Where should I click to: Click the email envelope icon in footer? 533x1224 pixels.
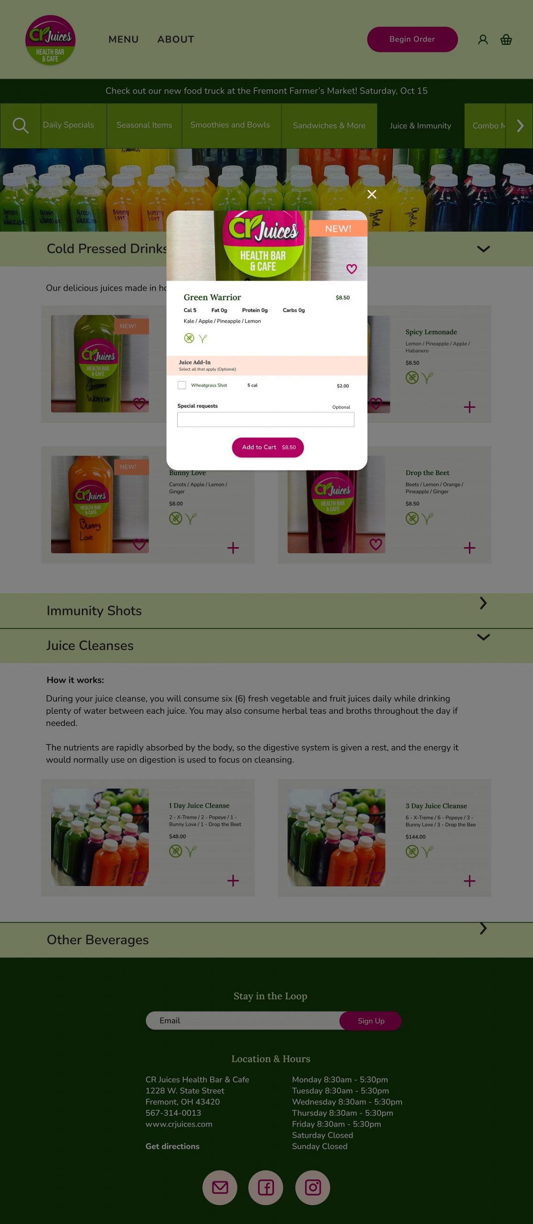click(220, 1188)
